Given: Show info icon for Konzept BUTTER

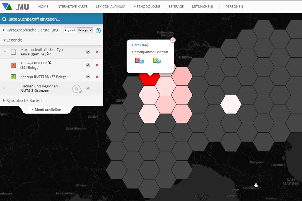Looking at the screenshot, I should tap(49, 63).
